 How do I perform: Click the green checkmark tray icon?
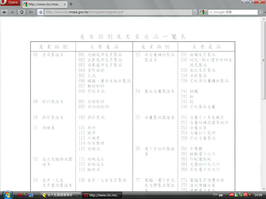point(241,195)
